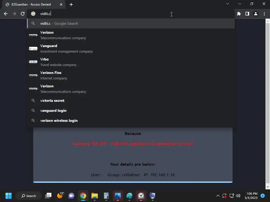Go back to the previous page
Viewport: 270px width, 202px height.
6,14
